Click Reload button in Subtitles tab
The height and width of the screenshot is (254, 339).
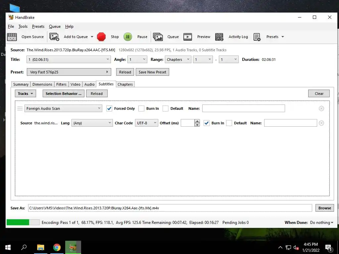[x=97, y=94]
